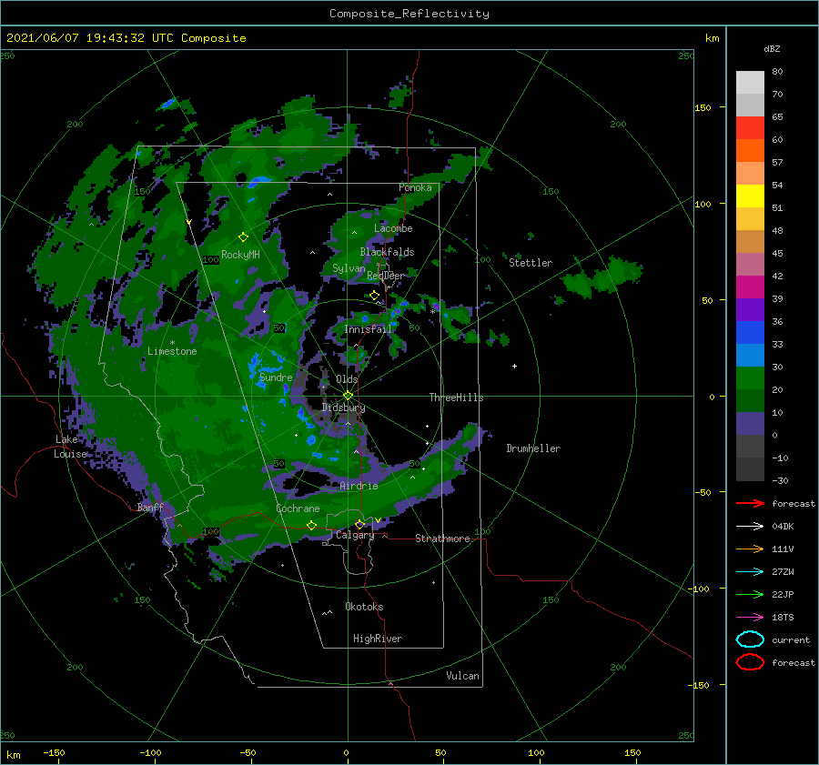Viewport: 819px width, 765px height.
Task: Pick the green 22JP arrow legend icon
Action: [750, 594]
